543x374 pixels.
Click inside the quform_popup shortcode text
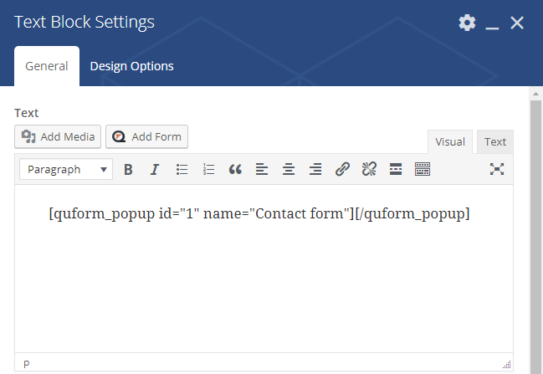point(259,213)
